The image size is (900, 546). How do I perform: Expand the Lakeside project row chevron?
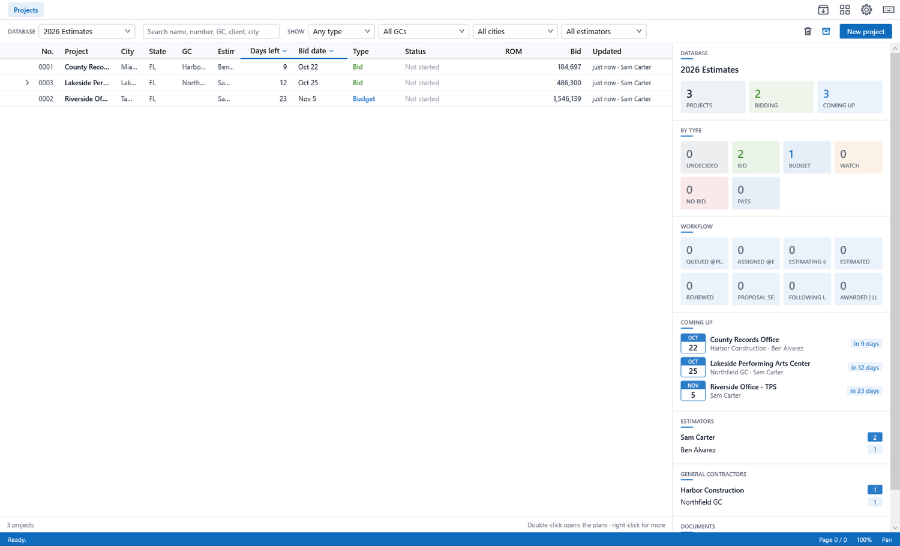pos(27,83)
